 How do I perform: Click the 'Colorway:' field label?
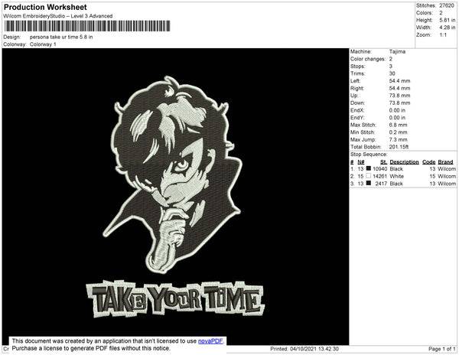click(x=15, y=44)
